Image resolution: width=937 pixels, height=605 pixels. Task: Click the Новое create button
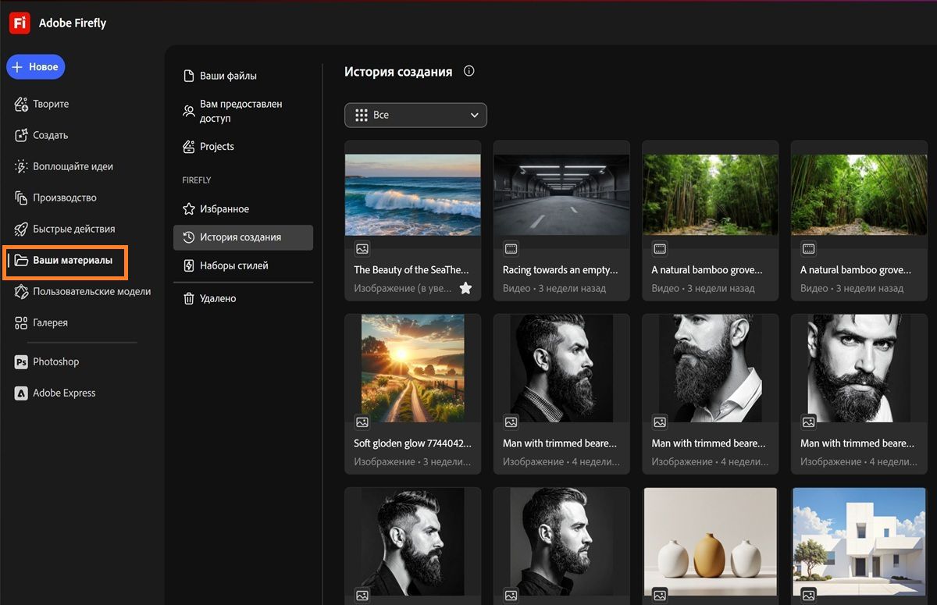[x=36, y=67]
